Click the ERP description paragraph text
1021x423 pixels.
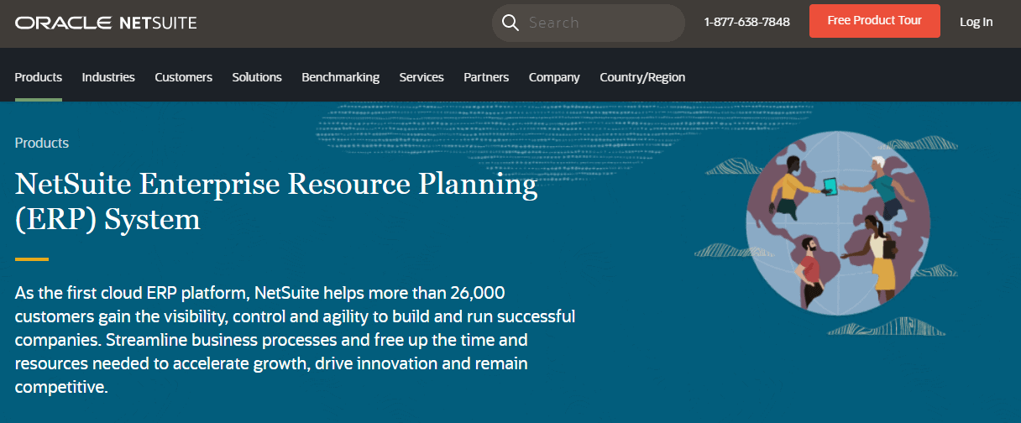pos(296,341)
